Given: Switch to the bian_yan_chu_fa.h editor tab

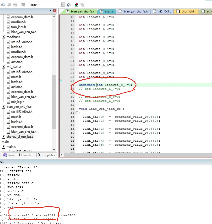Looking at the screenshot, I should click(x=133, y=11).
